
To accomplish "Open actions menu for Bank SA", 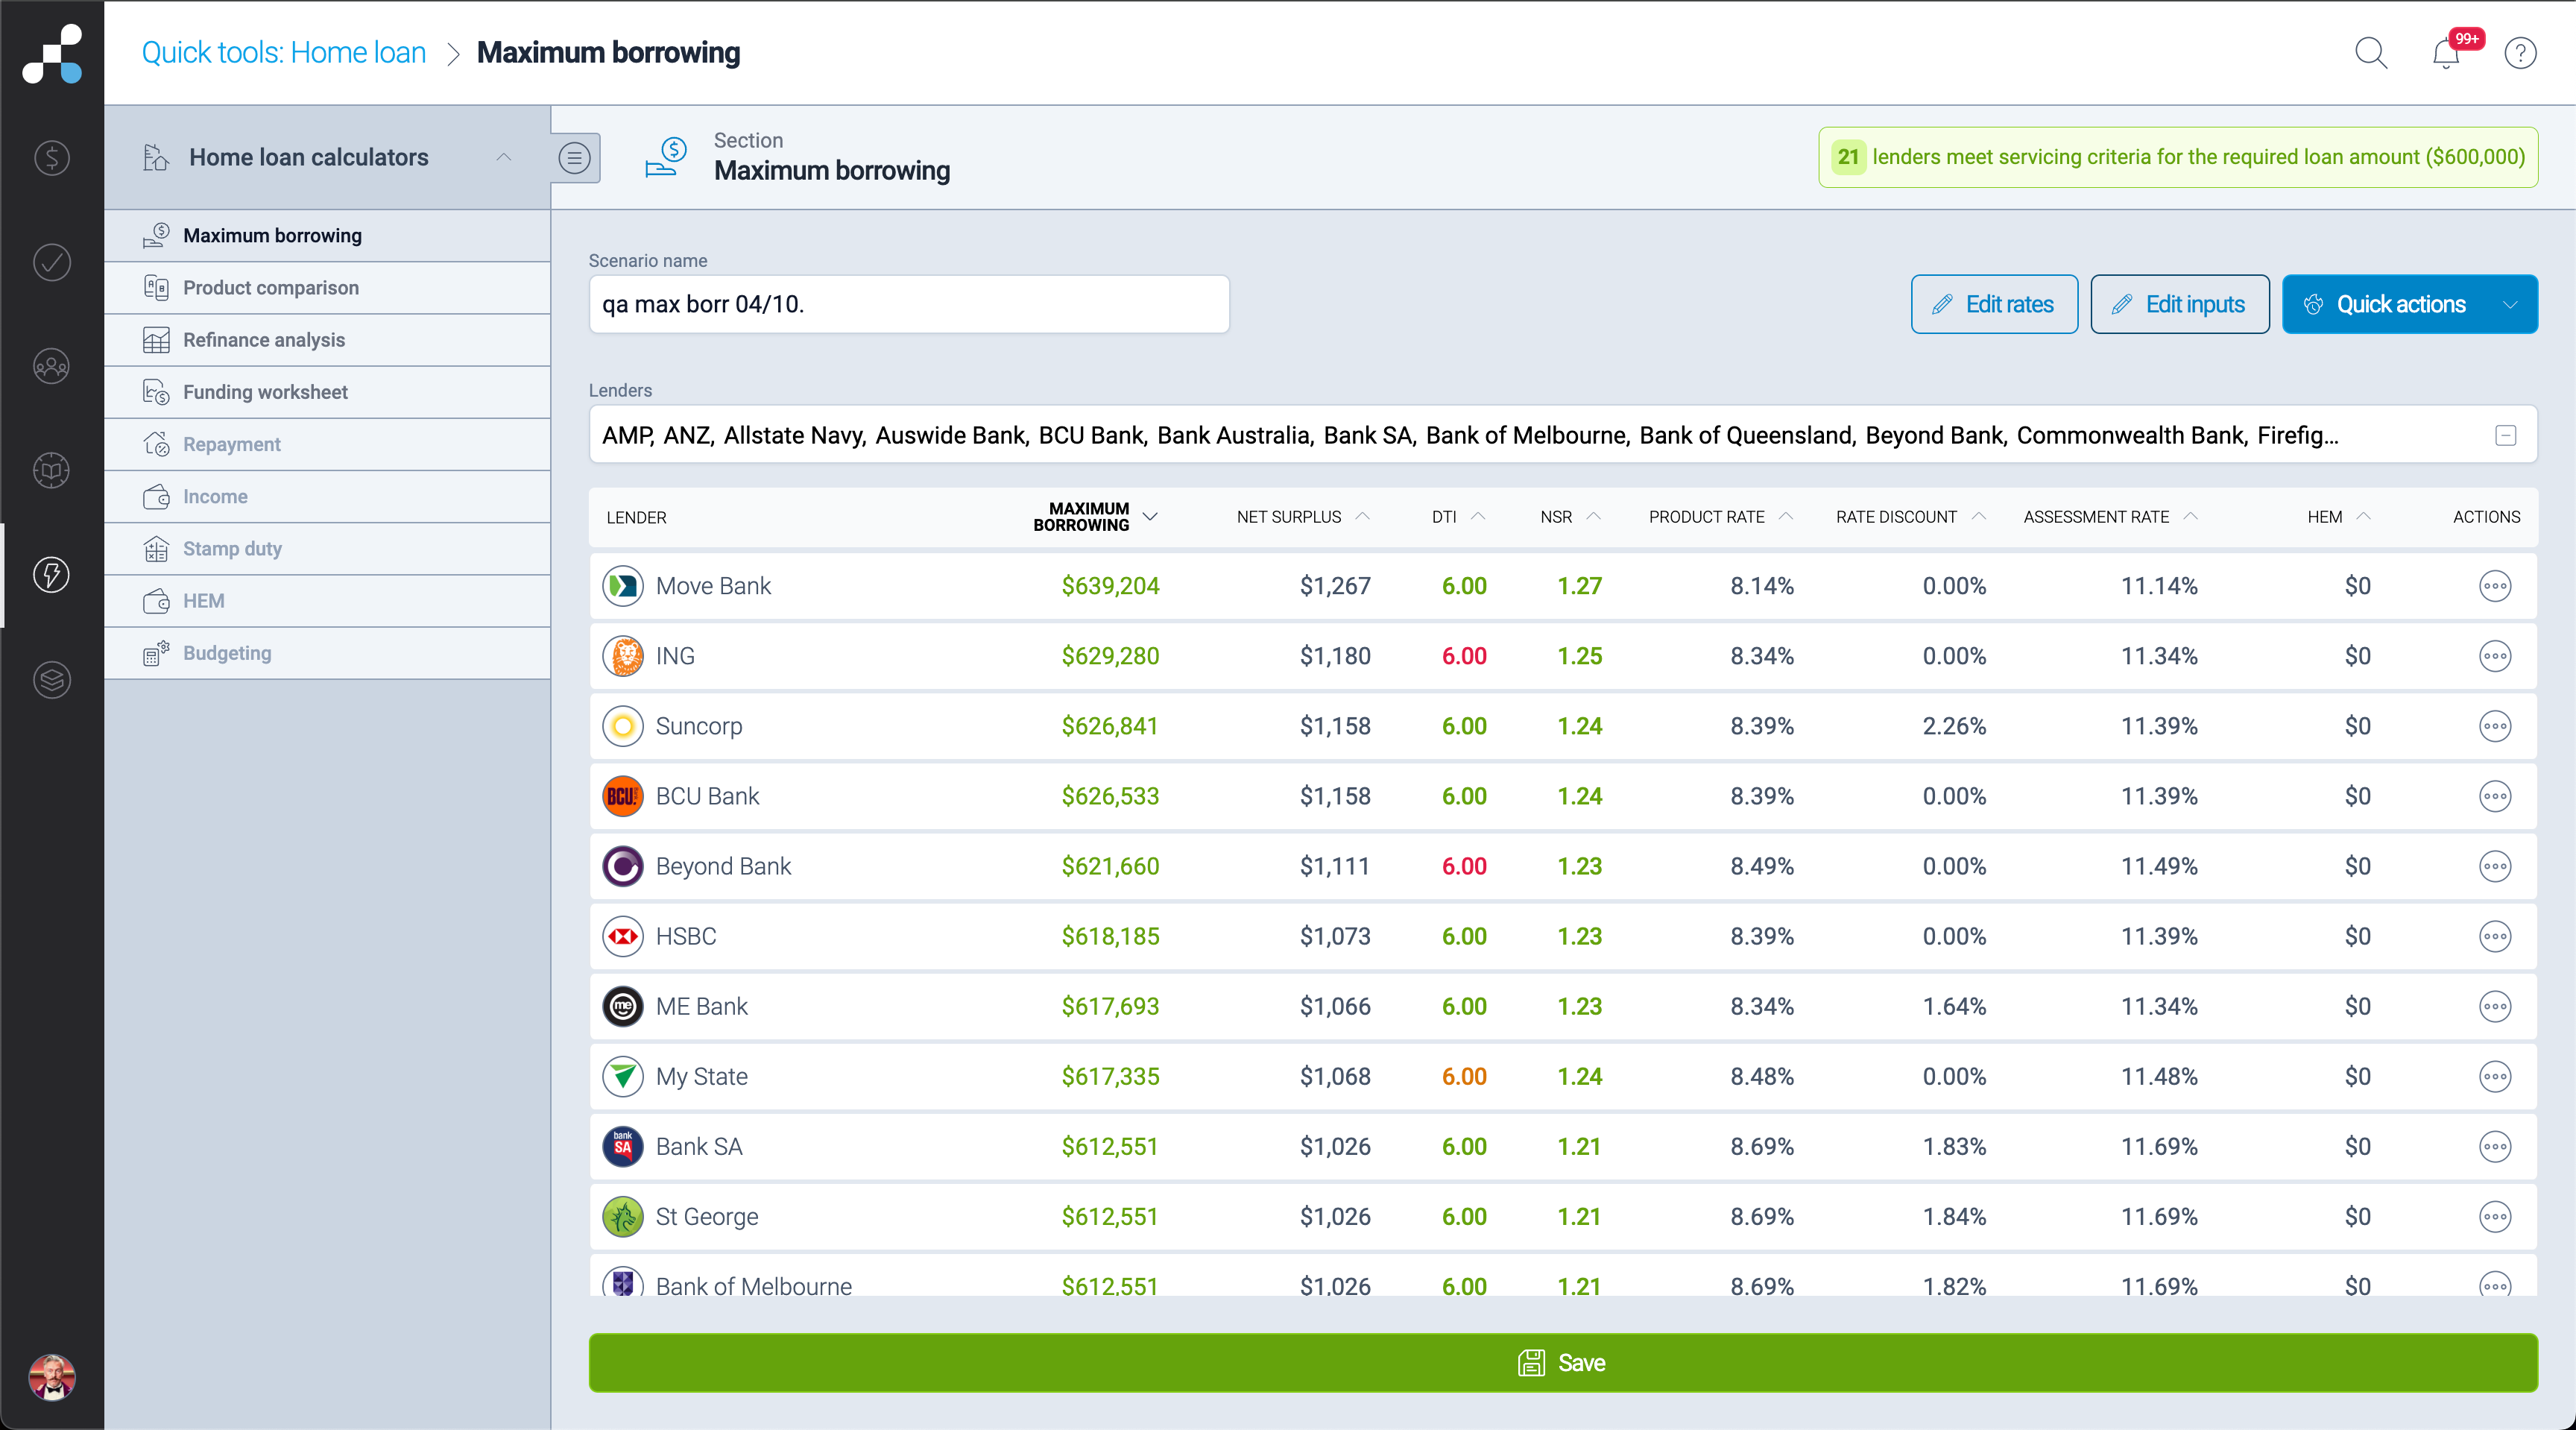I will pos(2495,1146).
